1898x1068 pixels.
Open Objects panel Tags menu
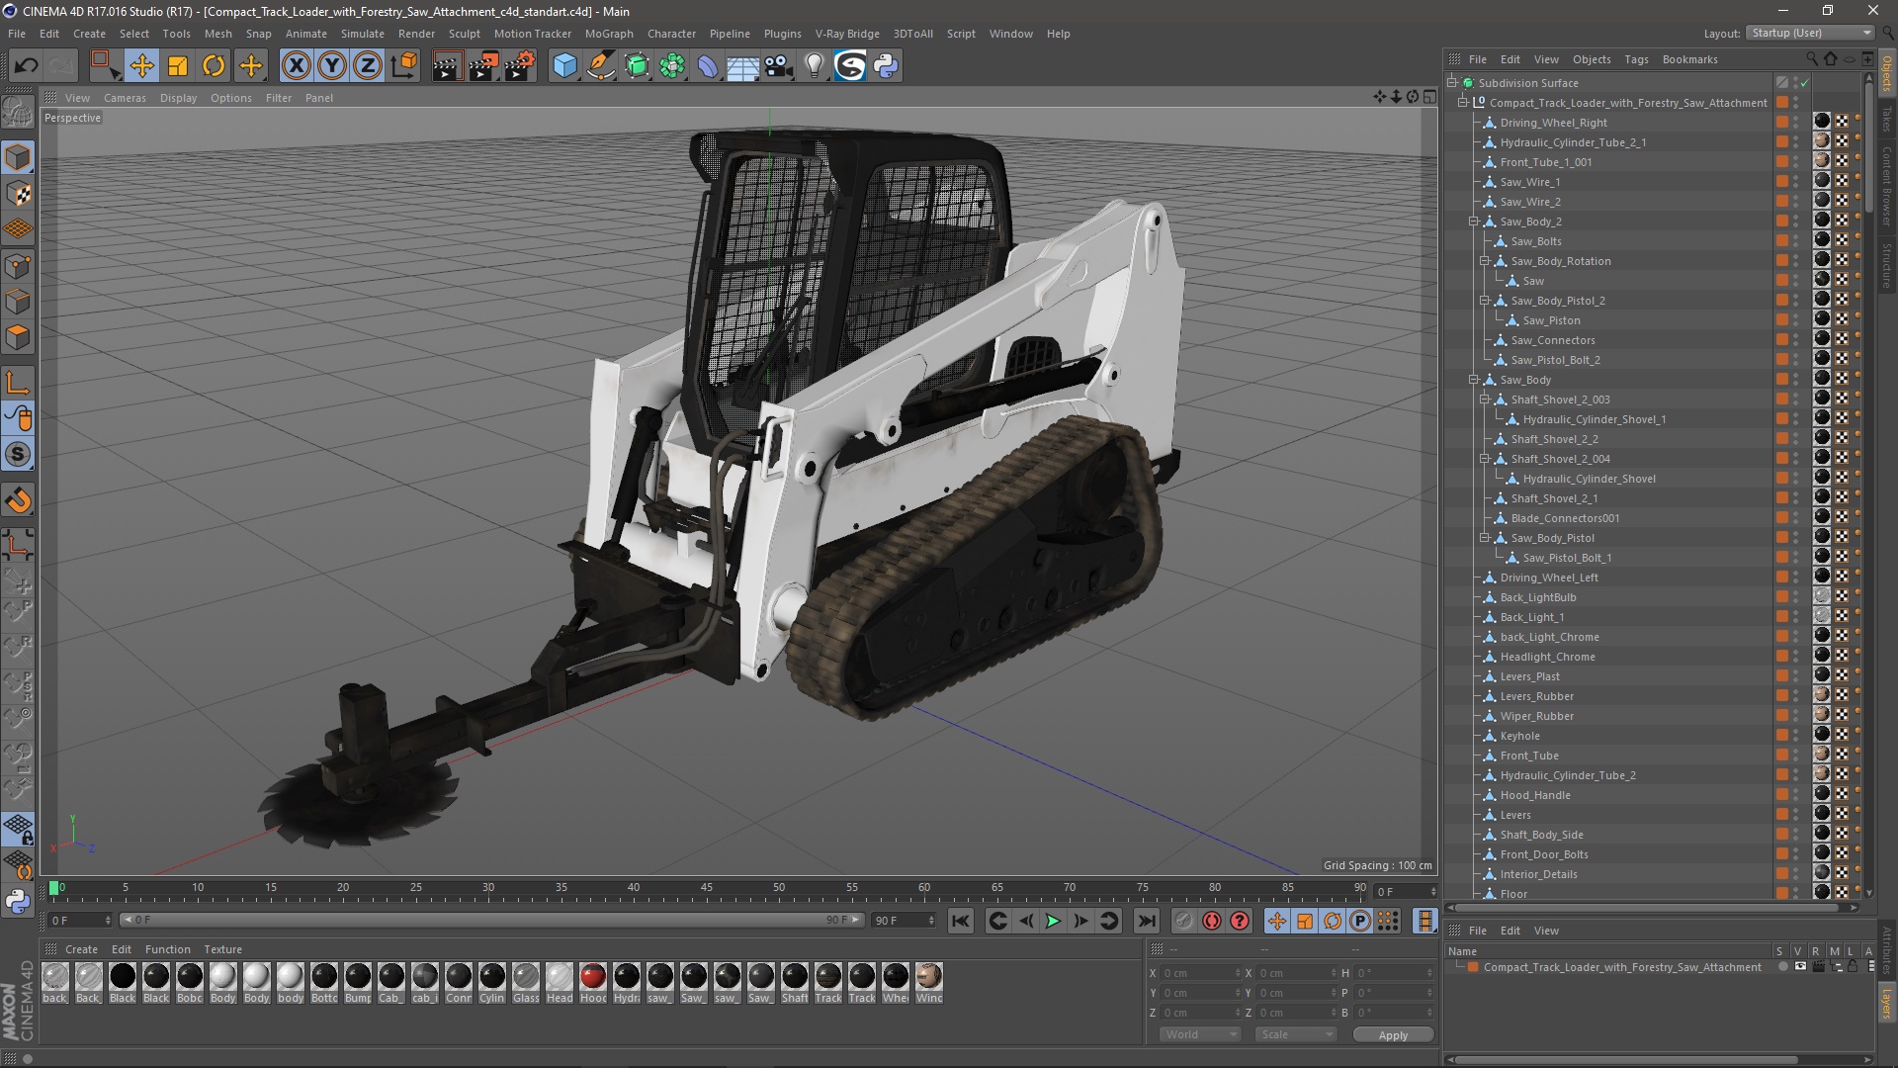tap(1636, 59)
